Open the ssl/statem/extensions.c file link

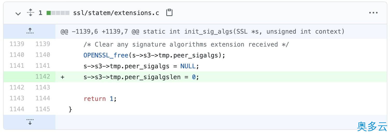click(116, 13)
